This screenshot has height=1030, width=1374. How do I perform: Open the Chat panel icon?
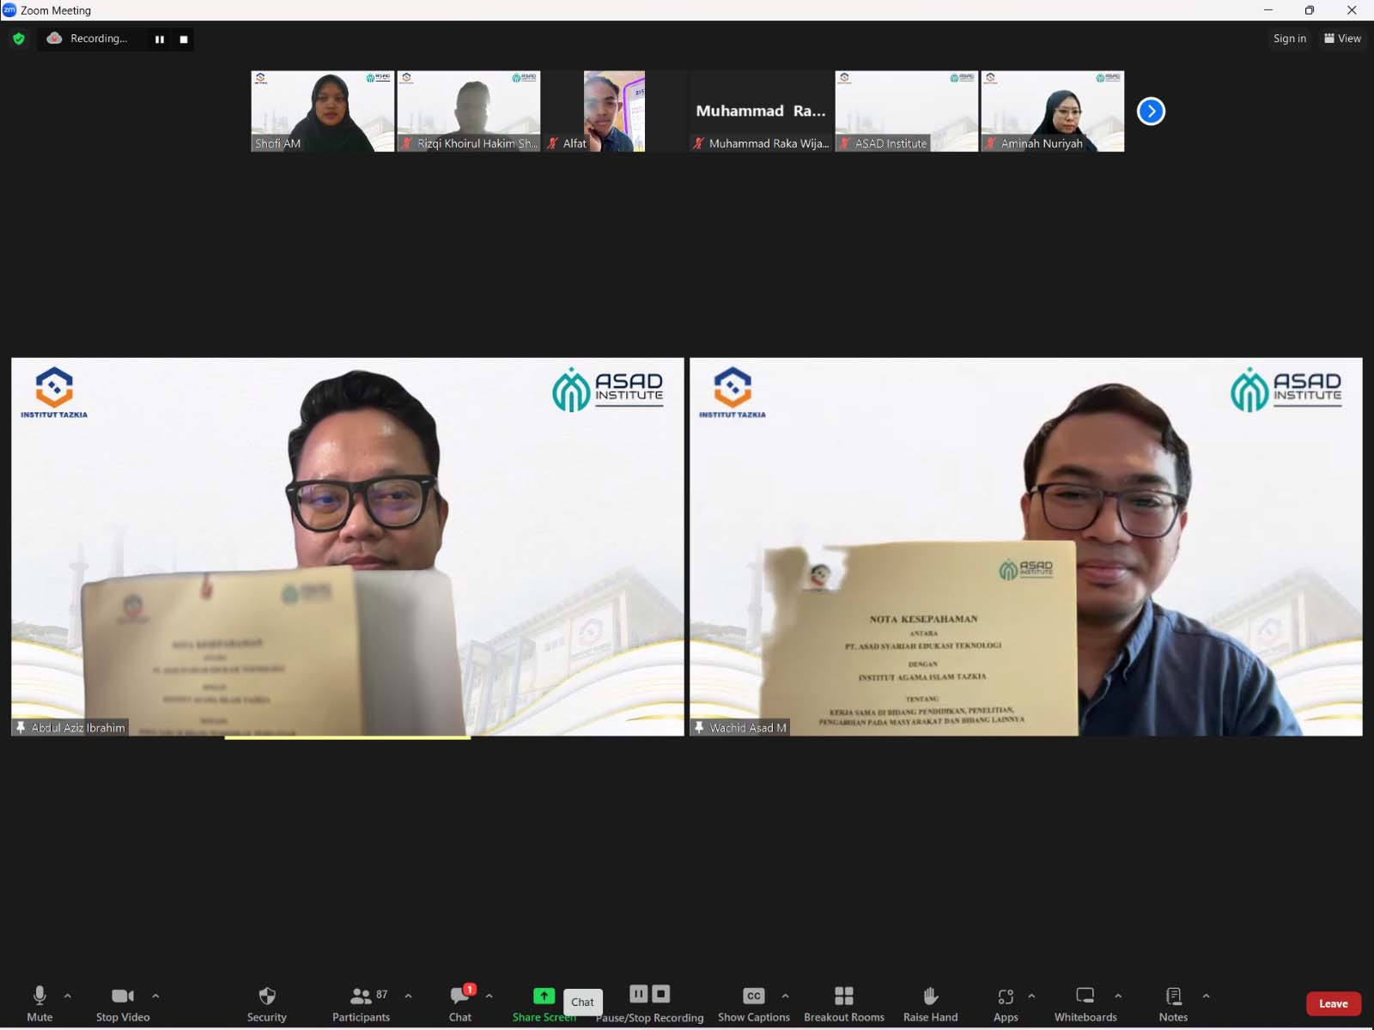coord(460,1003)
